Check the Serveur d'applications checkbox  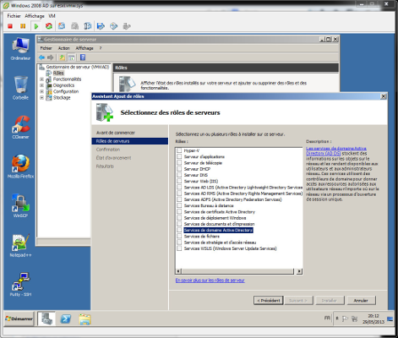tap(179, 156)
